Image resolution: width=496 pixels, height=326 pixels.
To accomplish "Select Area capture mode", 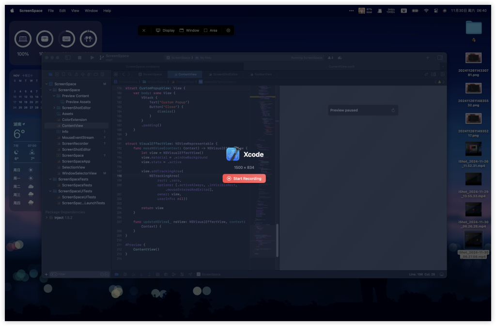I will point(210,30).
